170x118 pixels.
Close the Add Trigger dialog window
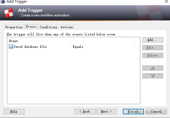[167, 1]
